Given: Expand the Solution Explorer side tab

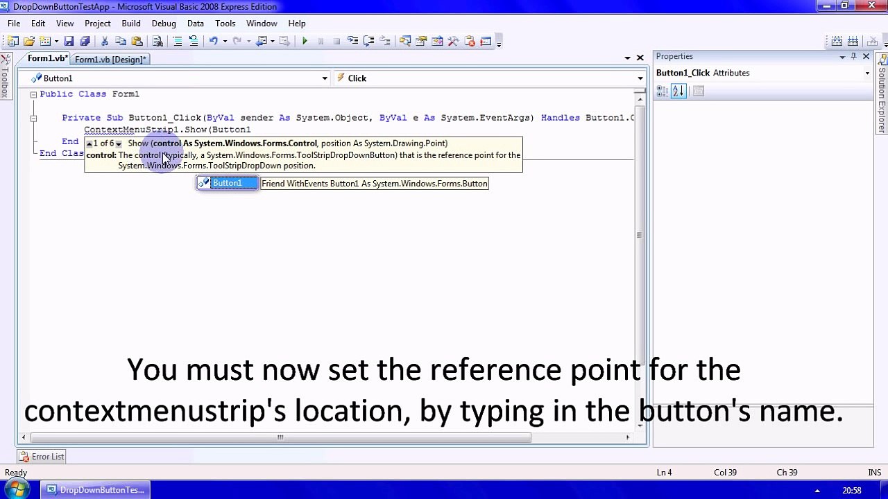Looking at the screenshot, I should coord(882,94).
